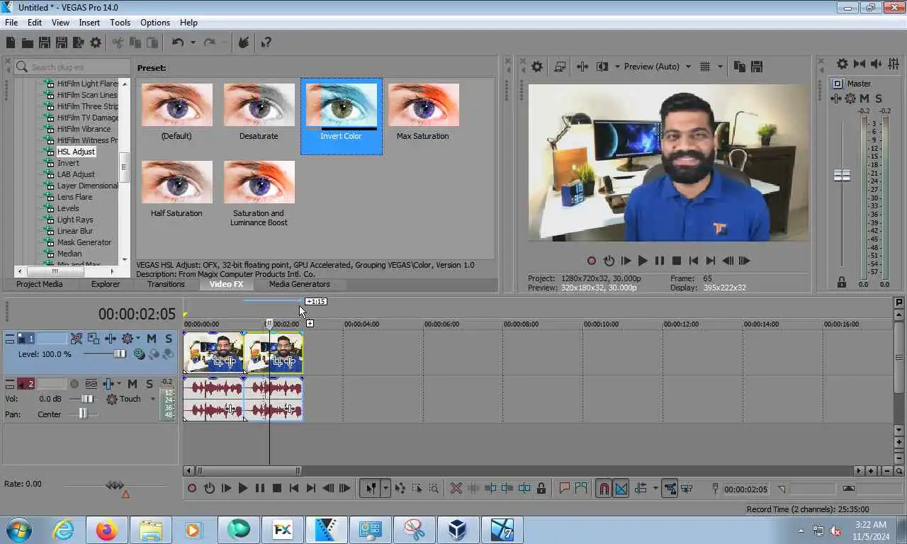This screenshot has width=907, height=544.
Task: Toggle Automatic Crossfades button
Action: [621, 488]
